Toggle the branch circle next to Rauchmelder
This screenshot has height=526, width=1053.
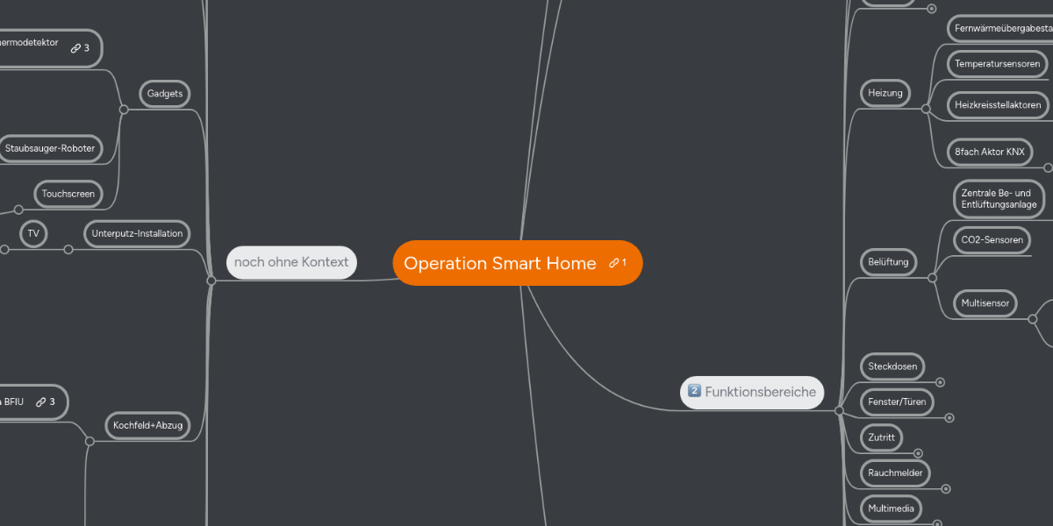tap(946, 488)
